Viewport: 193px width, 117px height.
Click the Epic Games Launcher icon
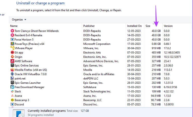point(12,83)
